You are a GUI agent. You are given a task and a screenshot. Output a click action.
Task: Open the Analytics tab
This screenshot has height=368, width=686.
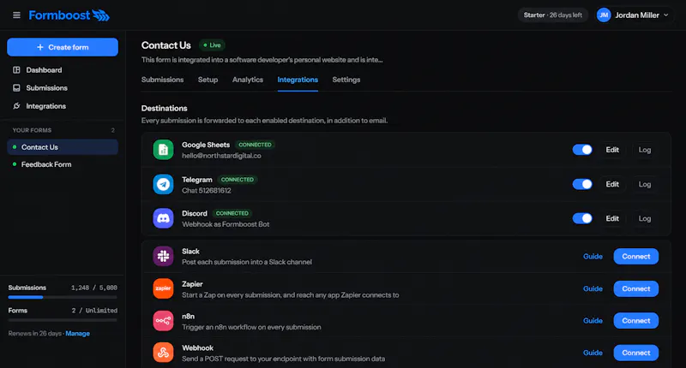tap(248, 80)
